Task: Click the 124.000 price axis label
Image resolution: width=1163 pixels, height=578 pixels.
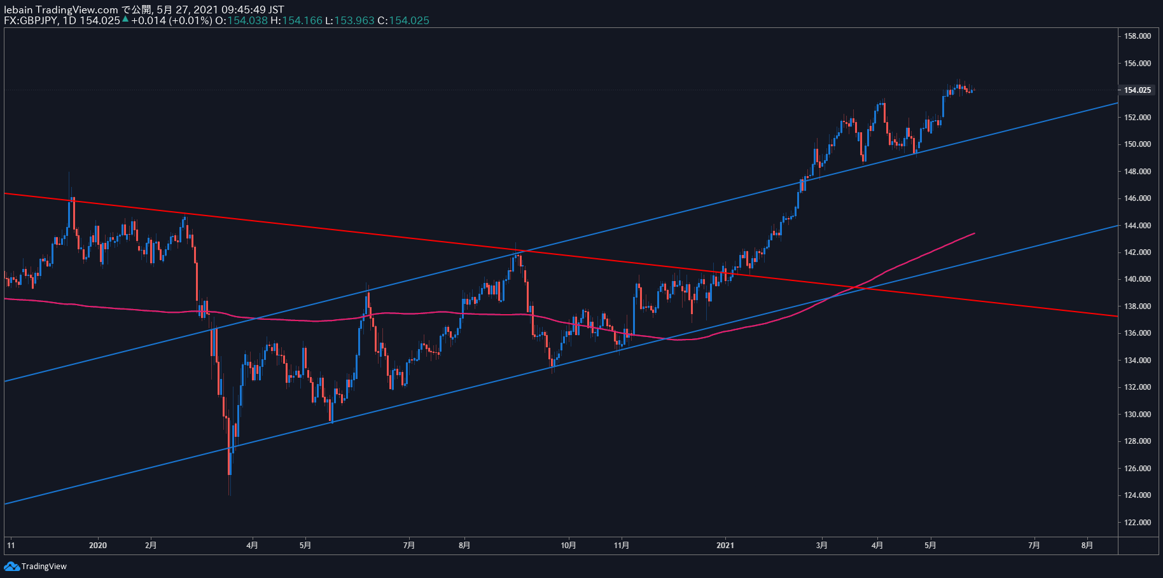Action: (1138, 495)
